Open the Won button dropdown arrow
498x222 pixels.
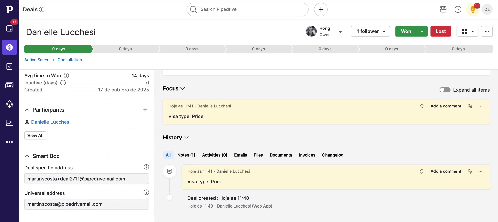pyautogui.click(x=422, y=31)
